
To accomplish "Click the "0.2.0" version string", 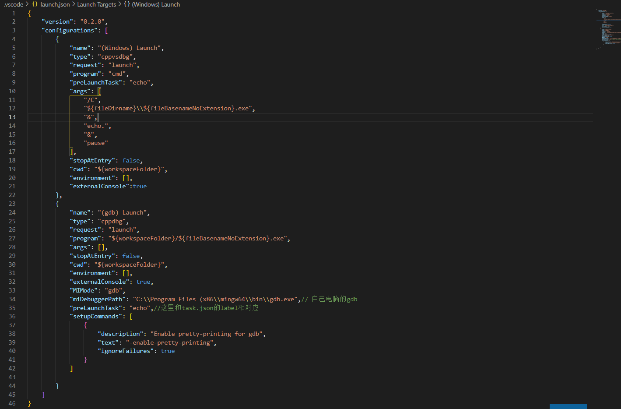I will pyautogui.click(x=92, y=21).
